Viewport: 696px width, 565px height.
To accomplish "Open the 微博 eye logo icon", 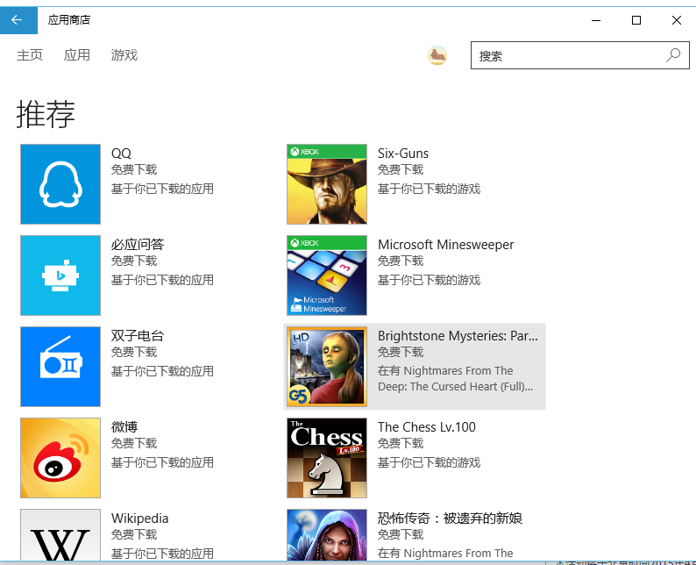I will (x=60, y=458).
